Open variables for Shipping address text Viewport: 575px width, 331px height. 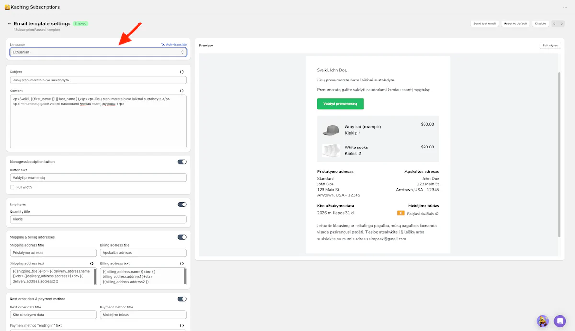92,263
